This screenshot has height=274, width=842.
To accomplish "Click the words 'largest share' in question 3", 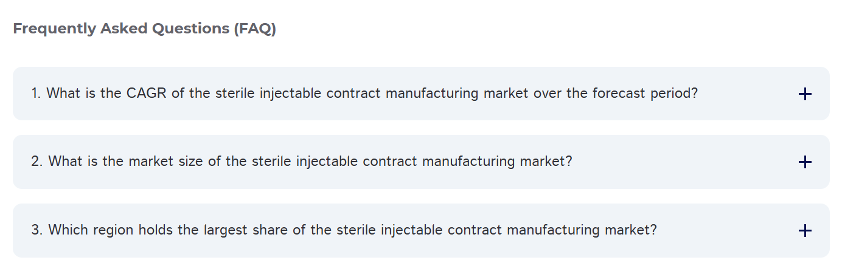I will pyautogui.click(x=242, y=230).
